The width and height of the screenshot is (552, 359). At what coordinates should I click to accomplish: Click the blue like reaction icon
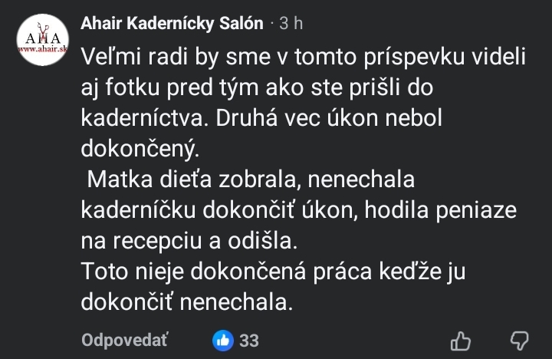click(224, 340)
